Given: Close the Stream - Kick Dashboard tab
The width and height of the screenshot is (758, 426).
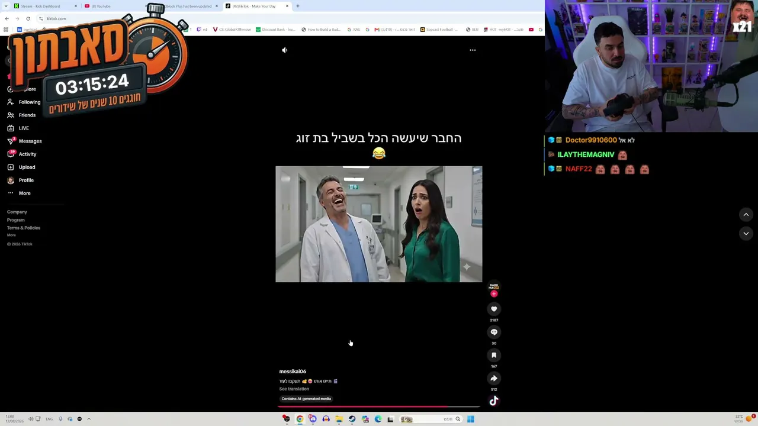Looking at the screenshot, I should 76,6.
